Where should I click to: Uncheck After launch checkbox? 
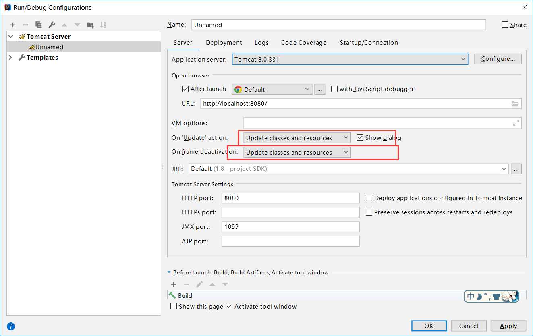click(185, 89)
